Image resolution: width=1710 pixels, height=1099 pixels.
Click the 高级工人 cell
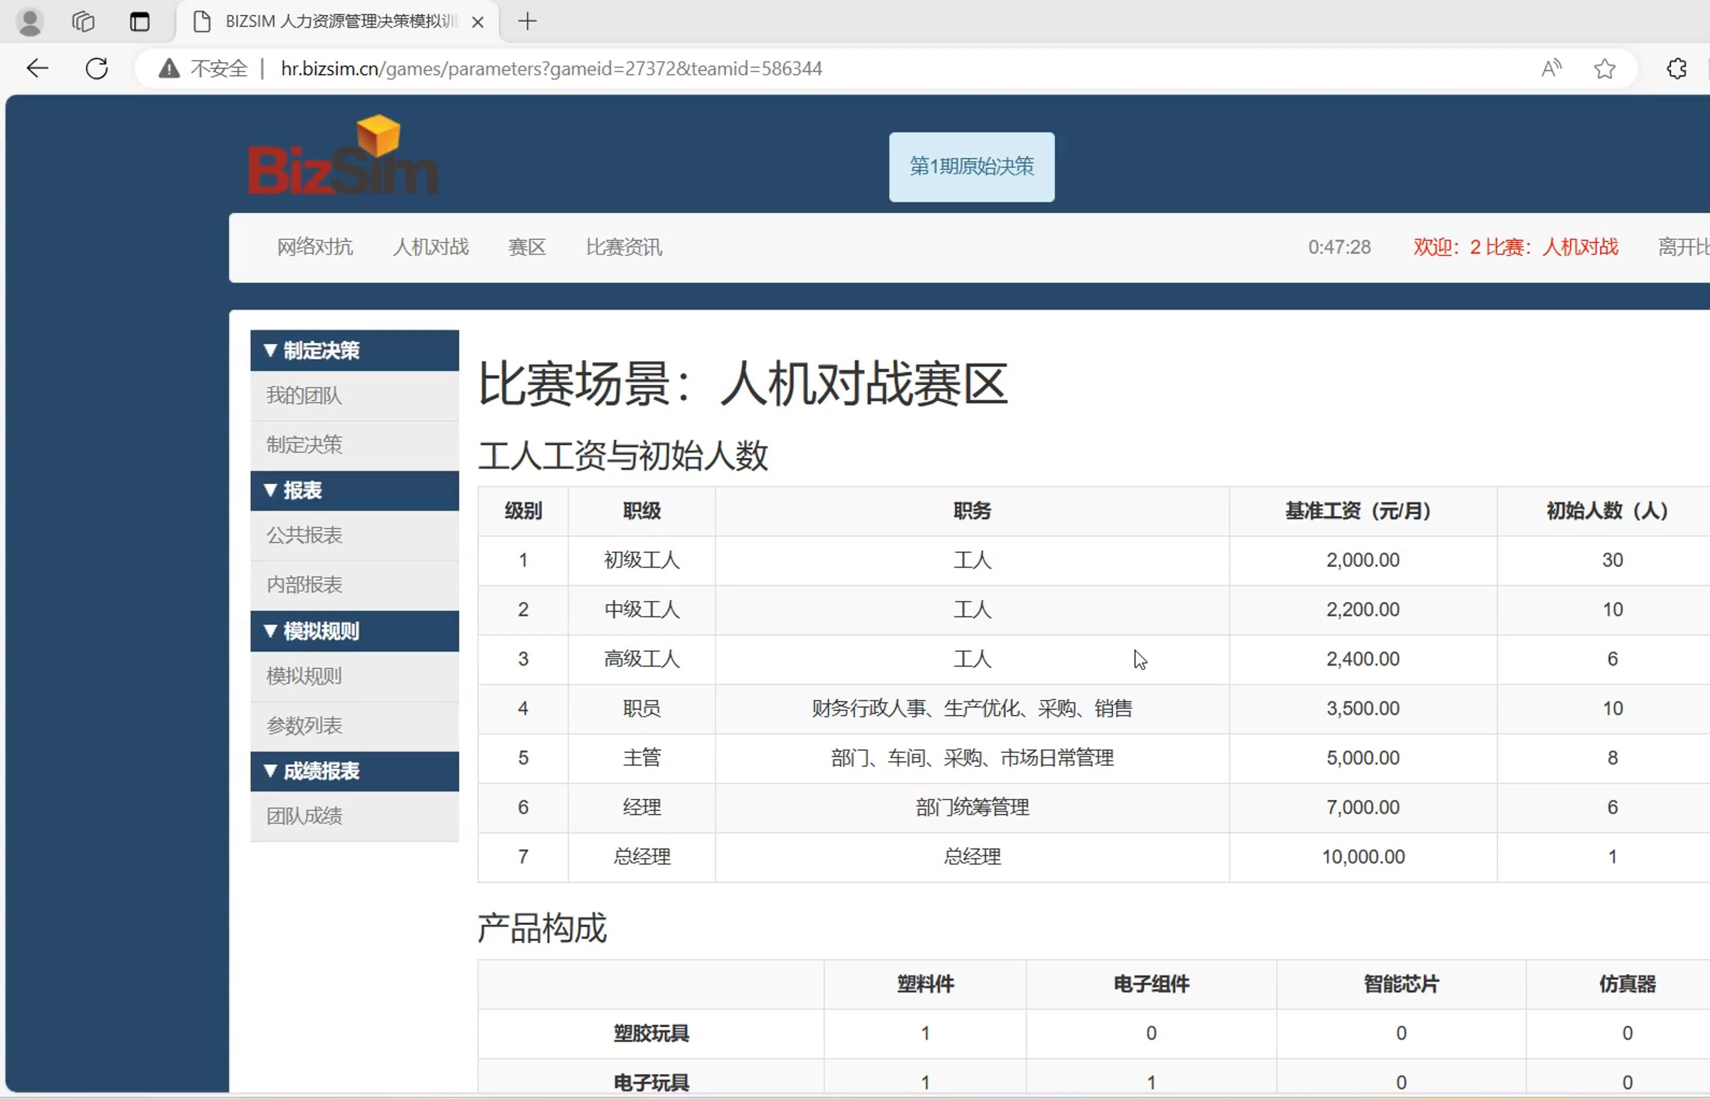pos(642,659)
